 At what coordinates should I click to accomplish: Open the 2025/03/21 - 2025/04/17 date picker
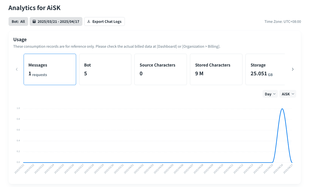pyautogui.click(x=56, y=22)
